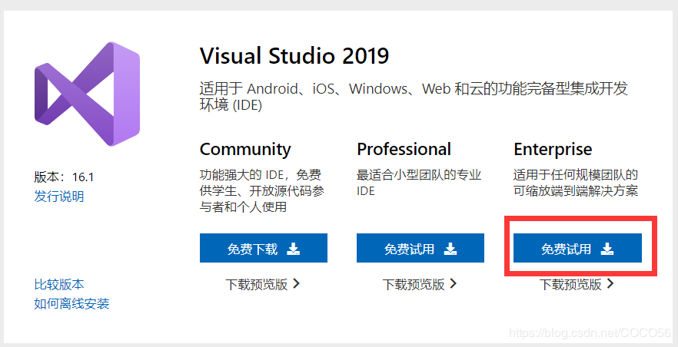Click the product description starting 适用于 Android

(414, 97)
